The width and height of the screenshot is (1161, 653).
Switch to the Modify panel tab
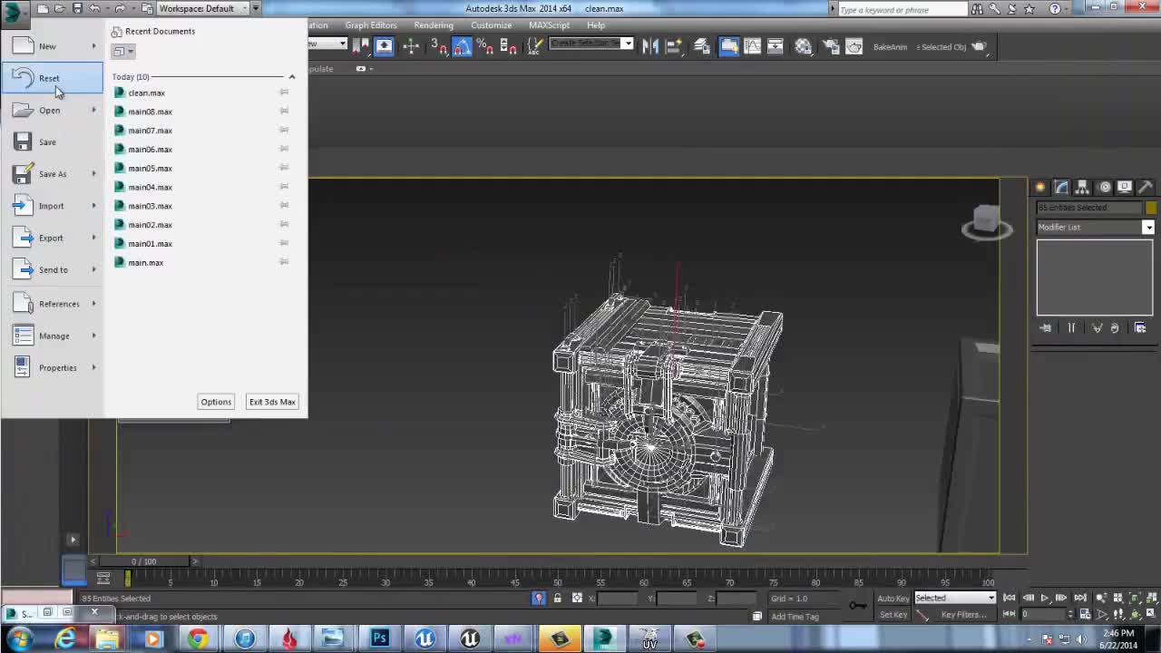pyautogui.click(x=1061, y=187)
